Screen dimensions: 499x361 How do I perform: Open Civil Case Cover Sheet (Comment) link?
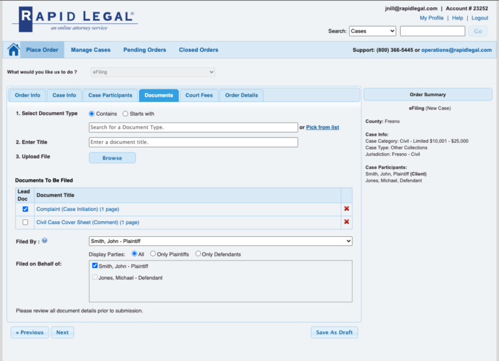click(88, 222)
